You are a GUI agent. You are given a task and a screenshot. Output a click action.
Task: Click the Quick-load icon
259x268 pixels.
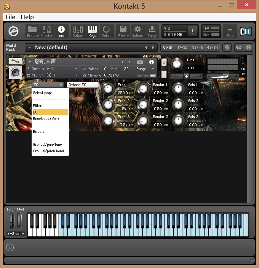pyautogui.click(x=106, y=31)
